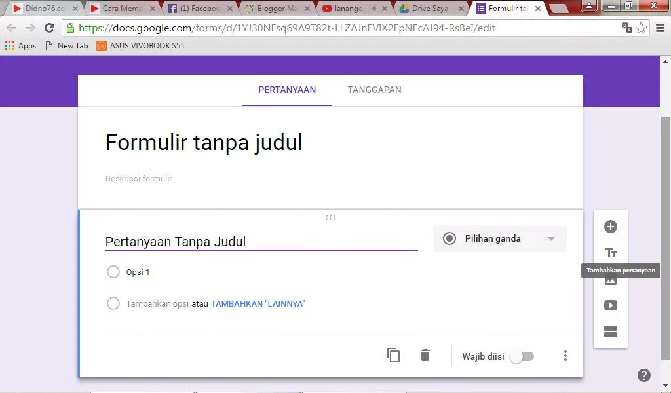The height and width of the screenshot is (393, 671).
Task: Click the Chrome user profile icon
Action: [589, 6]
